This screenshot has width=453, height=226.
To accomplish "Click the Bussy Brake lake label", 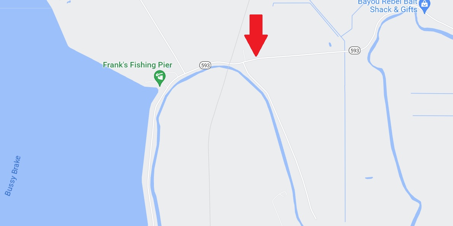I will click(13, 176).
